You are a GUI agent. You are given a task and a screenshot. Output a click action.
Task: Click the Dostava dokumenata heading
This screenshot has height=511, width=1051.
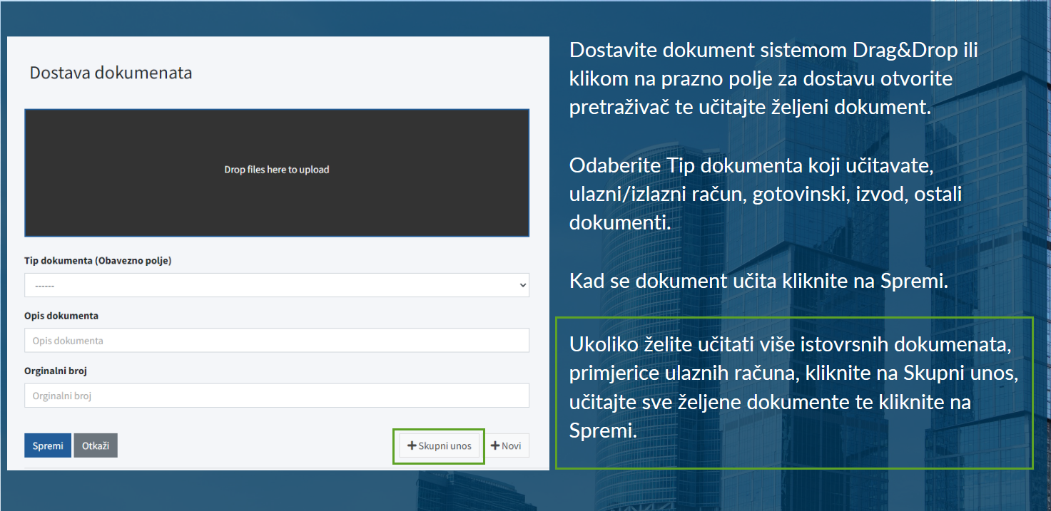(x=111, y=73)
